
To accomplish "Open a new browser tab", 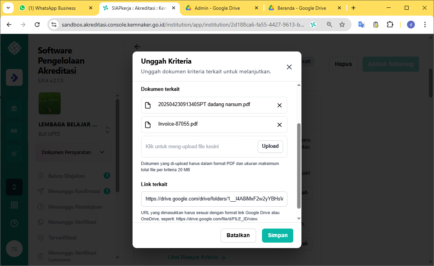I will pyautogui.click(x=353, y=8).
